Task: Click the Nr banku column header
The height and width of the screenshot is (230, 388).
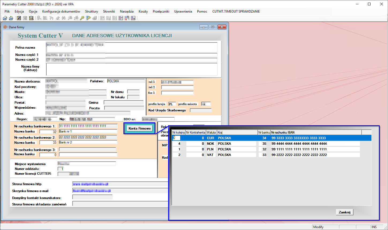Action: [x=264, y=132]
